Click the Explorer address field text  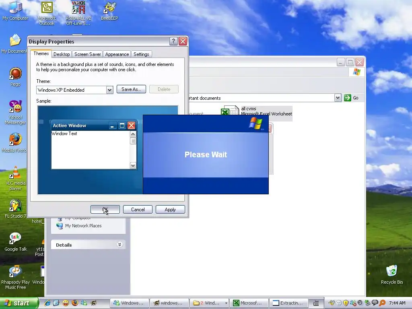point(205,98)
